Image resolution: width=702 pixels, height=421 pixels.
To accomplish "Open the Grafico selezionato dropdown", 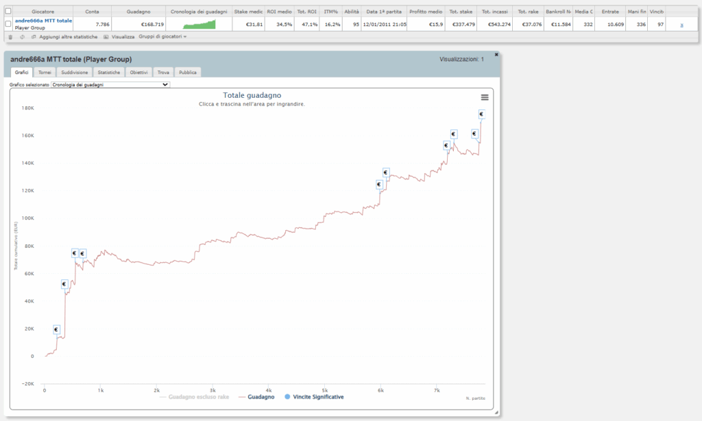I will tap(110, 84).
